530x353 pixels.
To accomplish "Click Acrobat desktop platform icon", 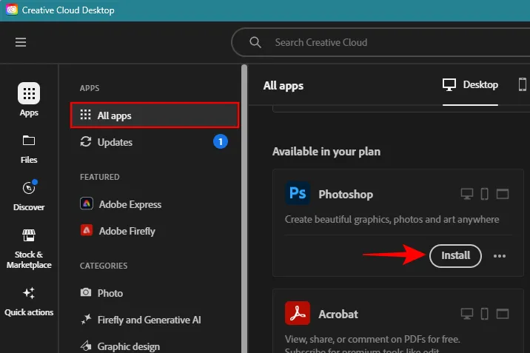I will coord(467,314).
